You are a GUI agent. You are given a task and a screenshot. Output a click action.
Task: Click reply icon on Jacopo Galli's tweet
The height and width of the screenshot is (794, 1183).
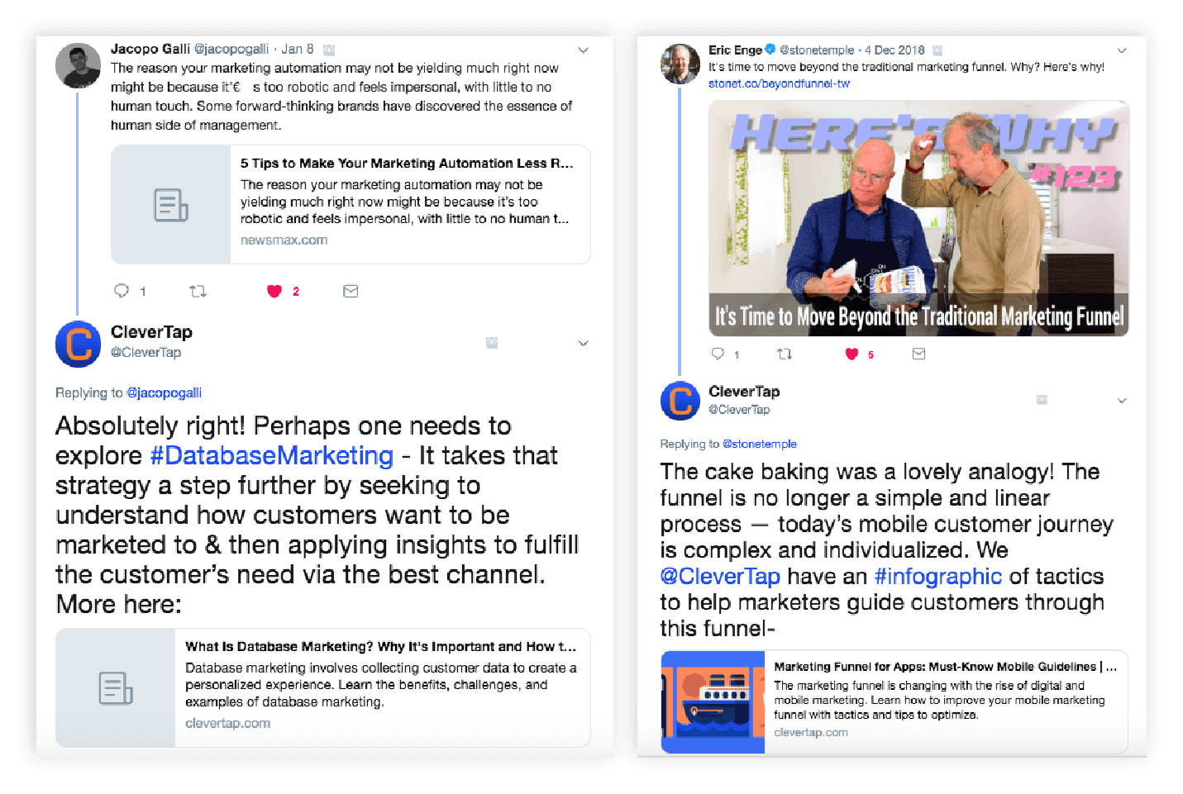[x=122, y=291]
